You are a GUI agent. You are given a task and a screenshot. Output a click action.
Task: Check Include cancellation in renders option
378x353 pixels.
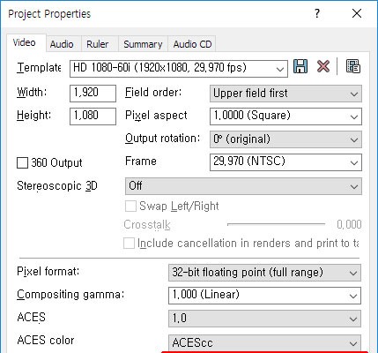pyautogui.click(x=129, y=244)
